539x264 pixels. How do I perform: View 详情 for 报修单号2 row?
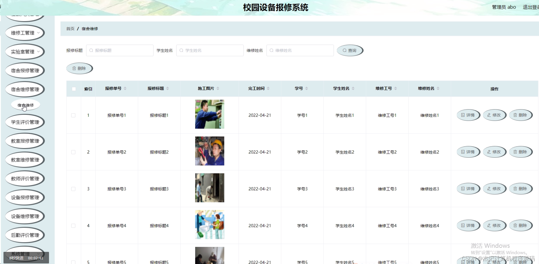tap(468, 152)
